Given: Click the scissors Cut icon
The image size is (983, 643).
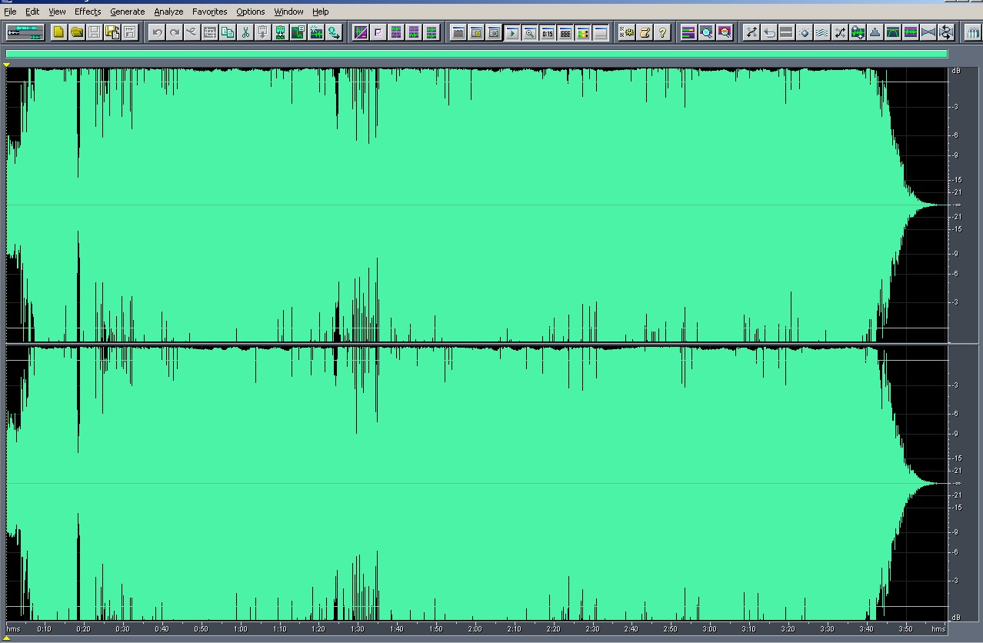Looking at the screenshot, I should [245, 32].
